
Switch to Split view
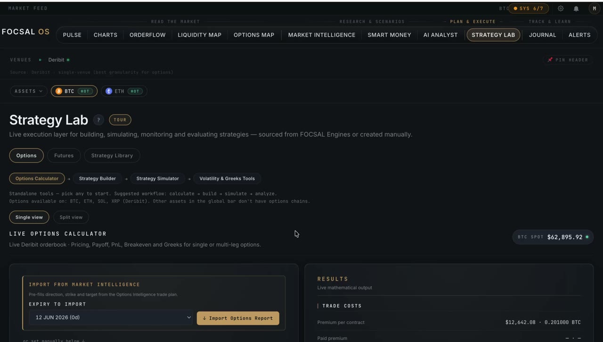click(71, 217)
